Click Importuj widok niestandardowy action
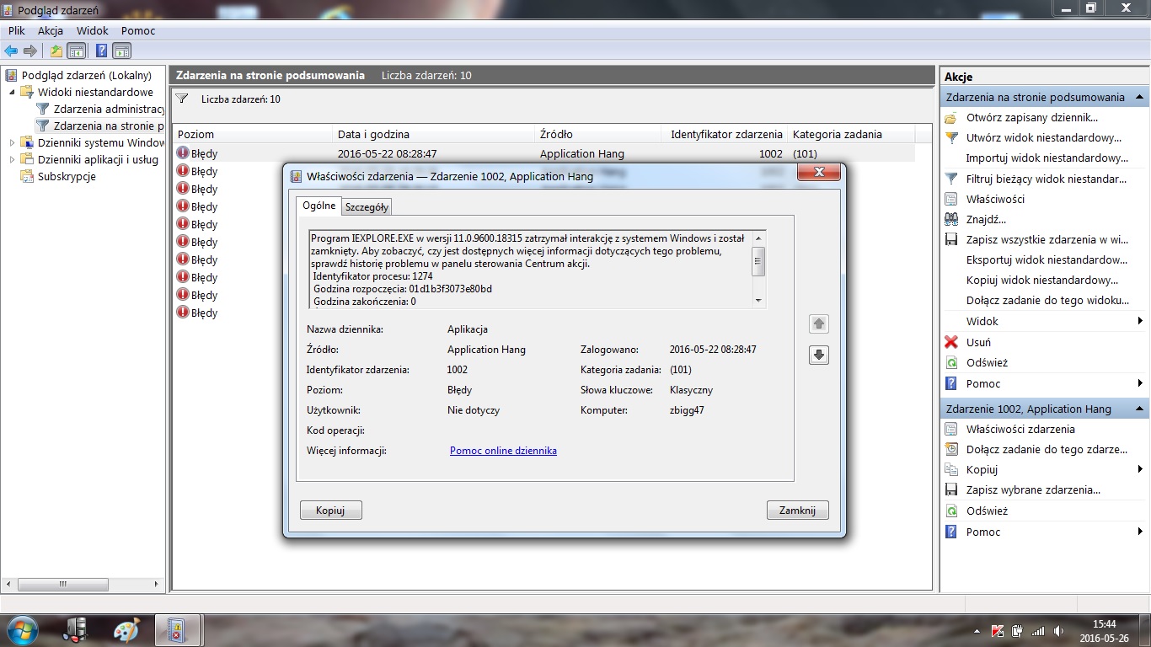 (x=1047, y=158)
